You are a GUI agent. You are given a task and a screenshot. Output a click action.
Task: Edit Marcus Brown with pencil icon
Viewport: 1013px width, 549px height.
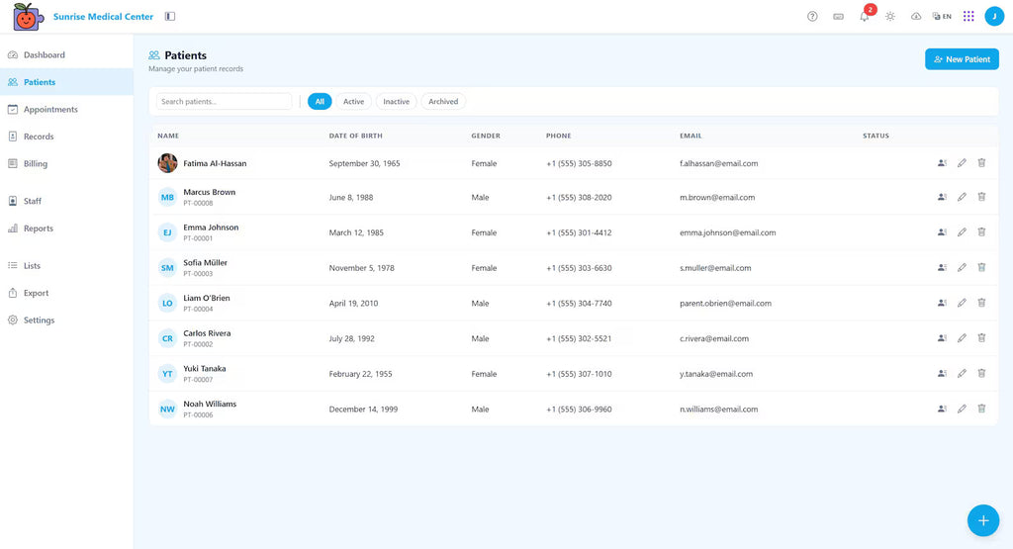click(962, 197)
